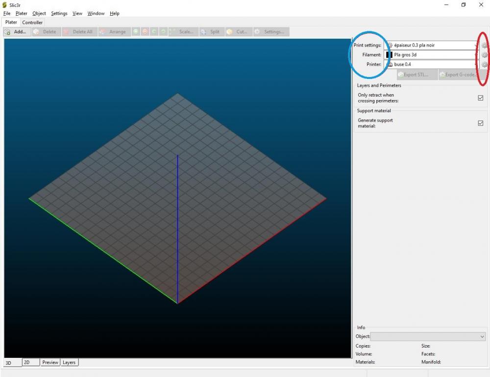Click the black filament color swatch
This screenshot has height=377, width=490.
pyautogui.click(x=389, y=55)
